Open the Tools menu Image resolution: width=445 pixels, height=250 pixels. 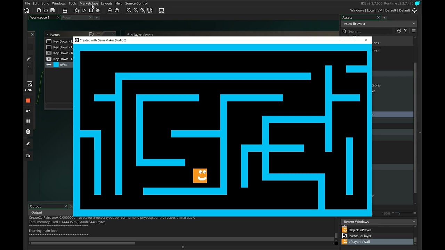pos(73,3)
